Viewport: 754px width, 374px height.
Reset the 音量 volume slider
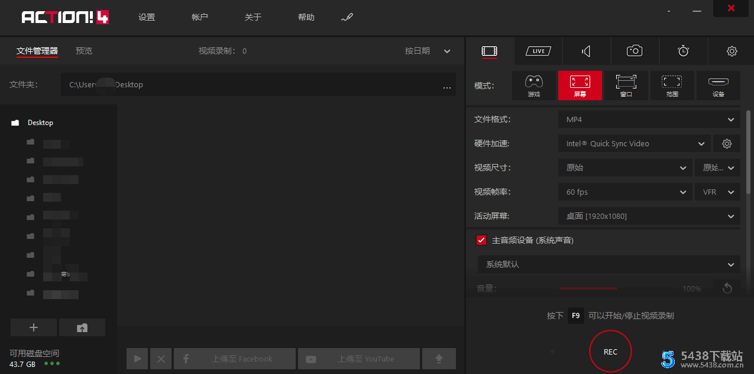pyautogui.click(x=727, y=288)
